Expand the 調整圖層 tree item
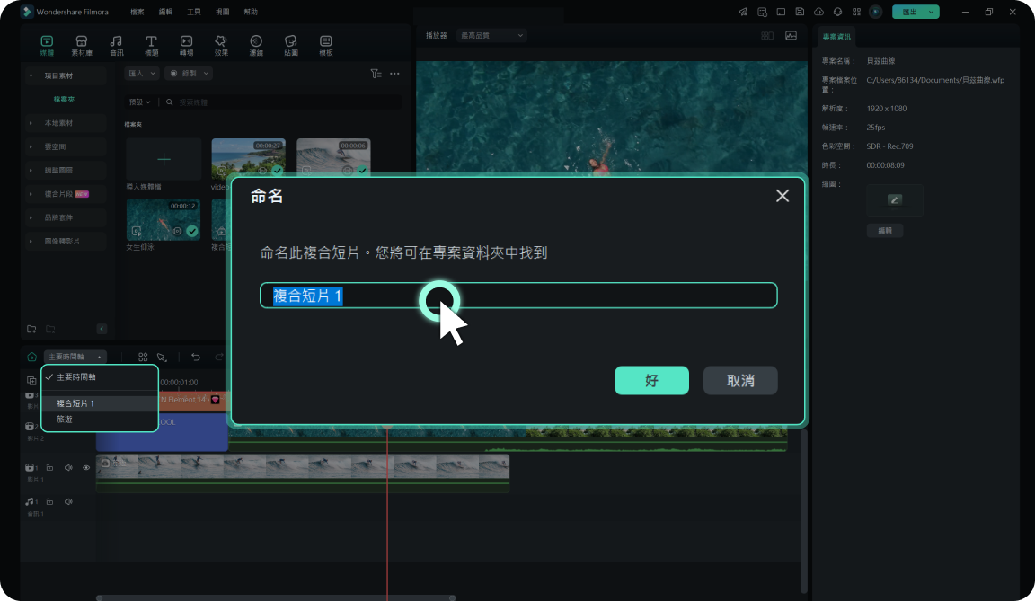The image size is (1035, 601). point(31,170)
